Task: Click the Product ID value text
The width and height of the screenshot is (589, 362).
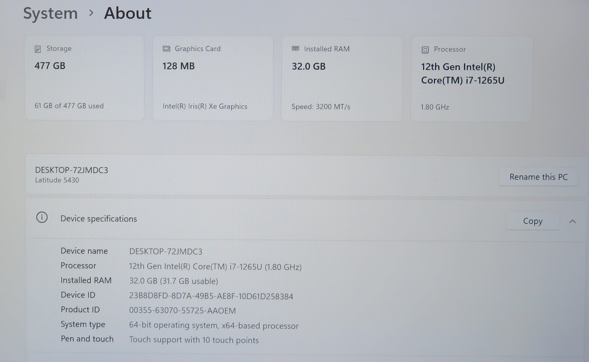Action: pyautogui.click(x=182, y=311)
